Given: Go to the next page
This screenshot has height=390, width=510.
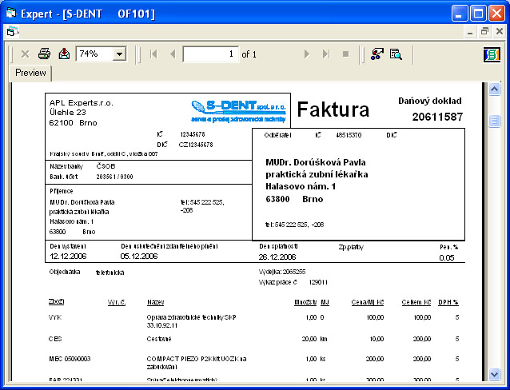Looking at the screenshot, I should pos(306,54).
